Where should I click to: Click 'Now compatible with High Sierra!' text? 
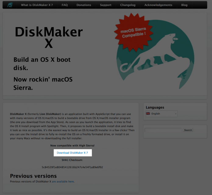click(x=72, y=146)
